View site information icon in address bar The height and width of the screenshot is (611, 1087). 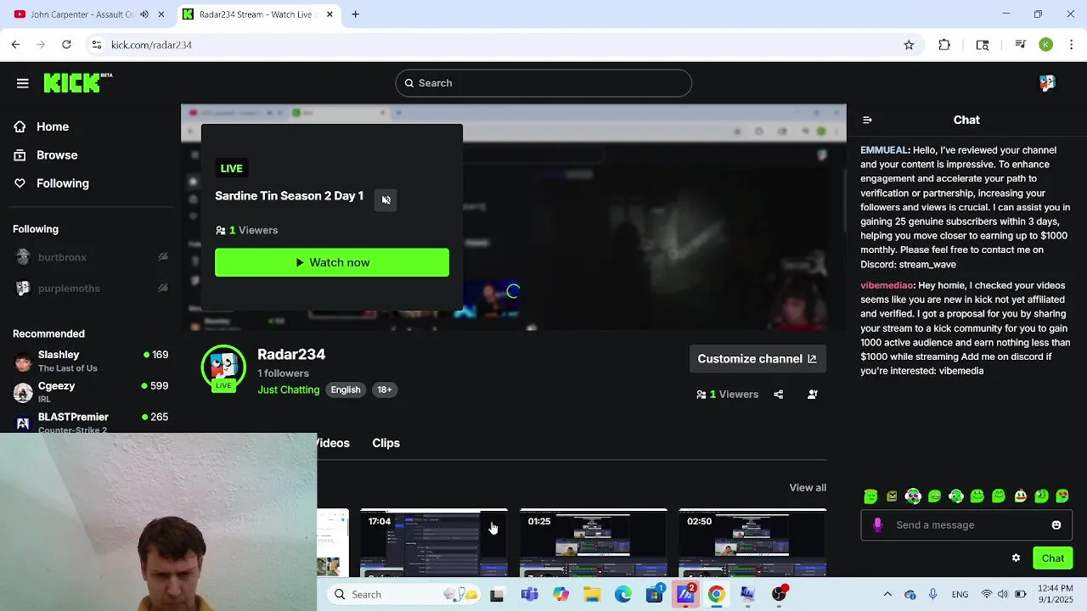click(97, 45)
